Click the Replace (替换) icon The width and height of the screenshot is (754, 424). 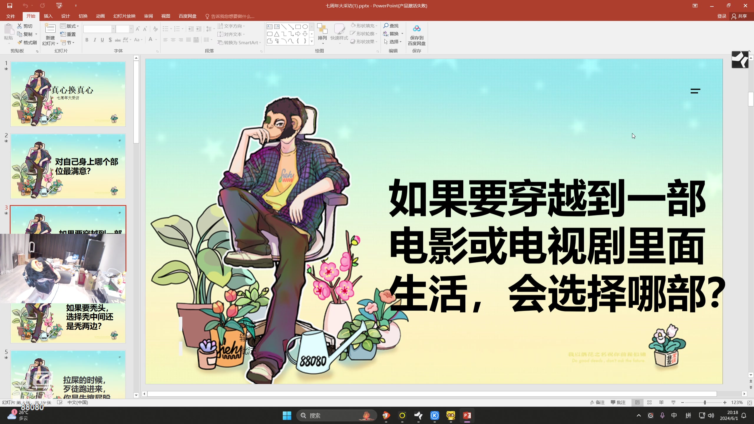coord(393,34)
